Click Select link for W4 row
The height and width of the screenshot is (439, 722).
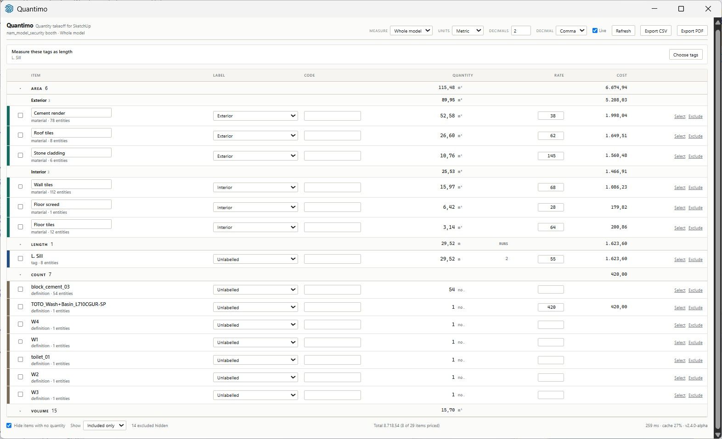pos(680,325)
